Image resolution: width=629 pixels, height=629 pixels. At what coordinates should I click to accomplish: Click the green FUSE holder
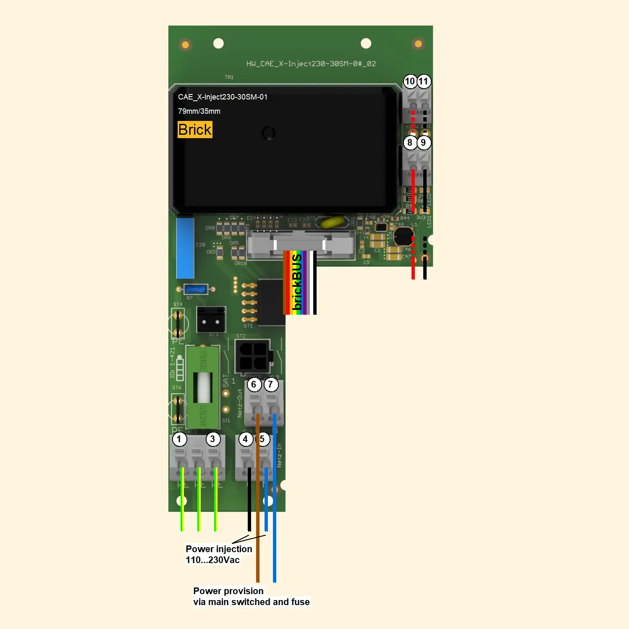pyautogui.click(x=203, y=387)
